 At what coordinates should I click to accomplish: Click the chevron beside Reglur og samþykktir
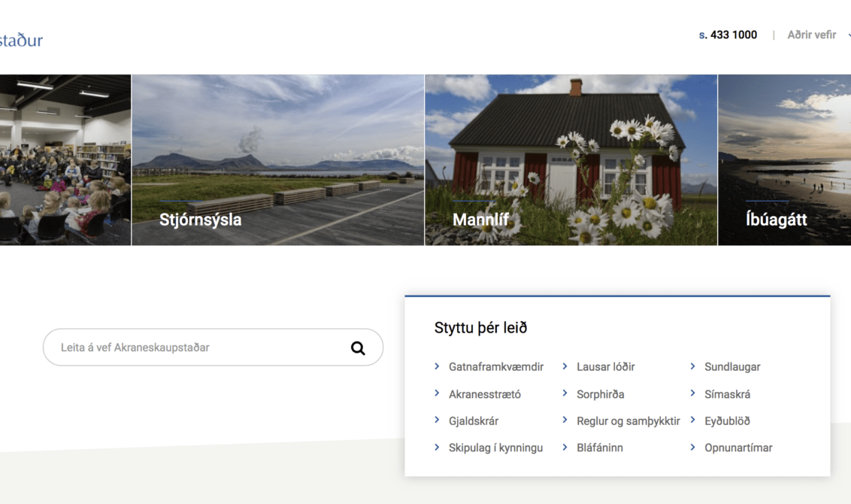pos(565,420)
